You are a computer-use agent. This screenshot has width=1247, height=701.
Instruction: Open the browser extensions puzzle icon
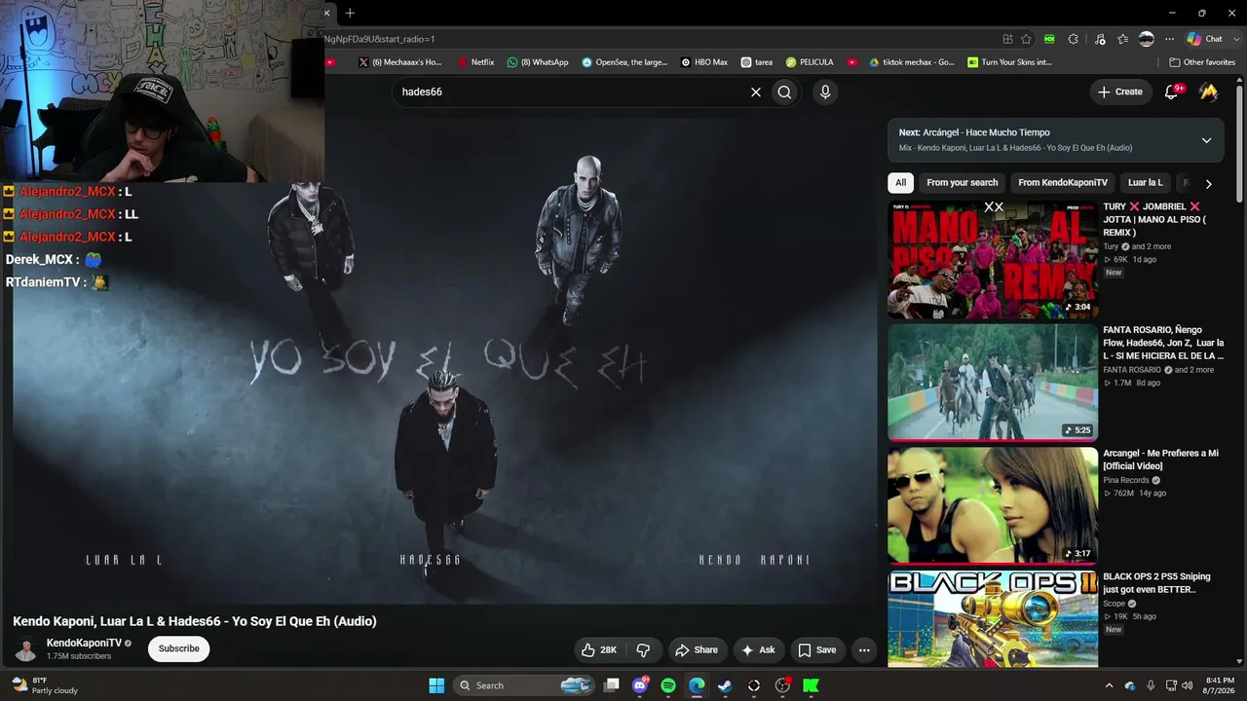click(1074, 39)
